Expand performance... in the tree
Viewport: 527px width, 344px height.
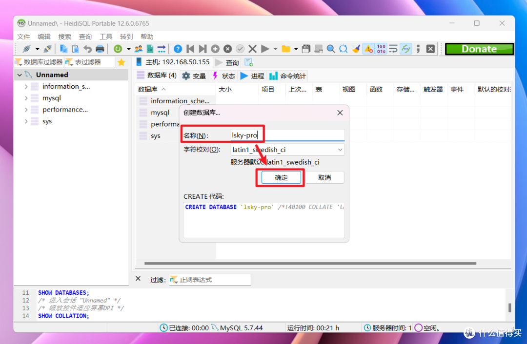(26, 110)
